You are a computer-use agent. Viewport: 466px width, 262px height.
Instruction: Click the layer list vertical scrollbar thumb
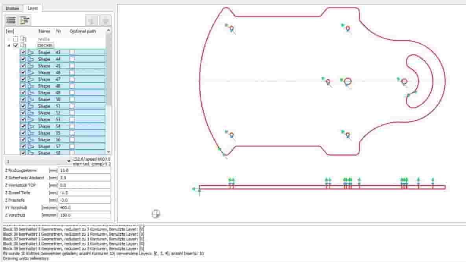click(109, 70)
